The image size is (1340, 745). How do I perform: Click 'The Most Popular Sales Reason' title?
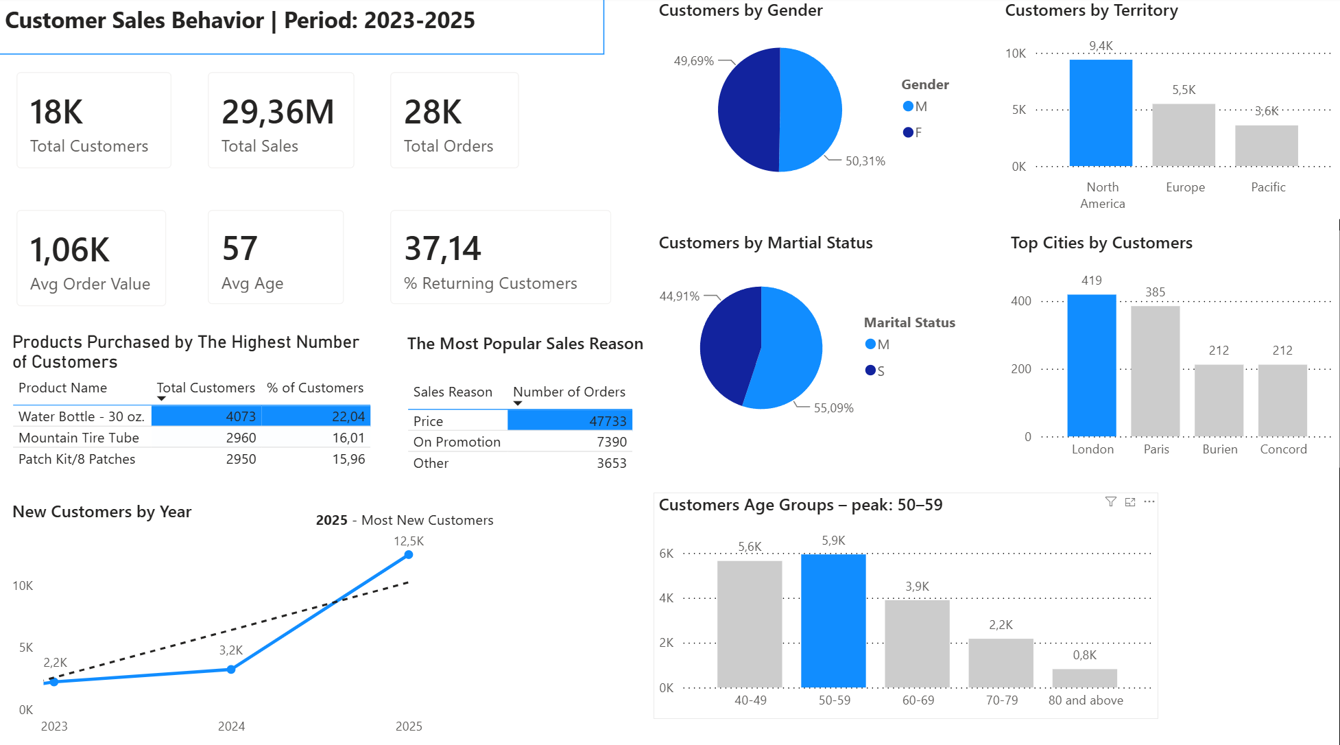tap(525, 344)
